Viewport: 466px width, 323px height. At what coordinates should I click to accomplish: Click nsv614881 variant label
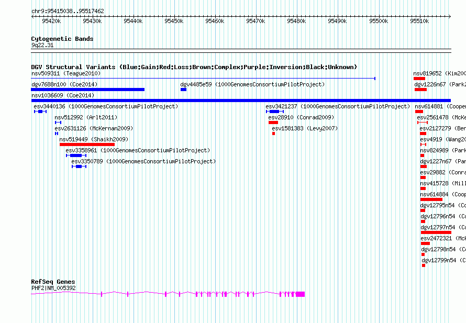[440, 106]
